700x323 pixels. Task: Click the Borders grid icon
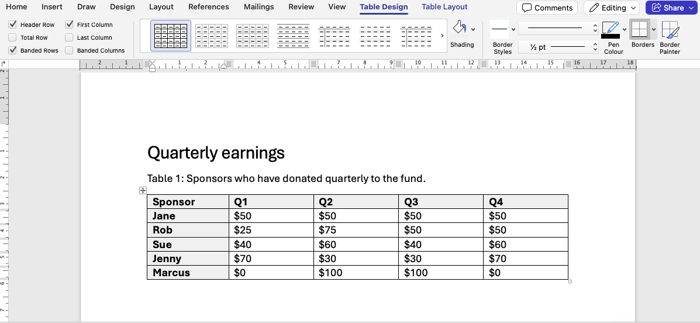pyautogui.click(x=639, y=29)
